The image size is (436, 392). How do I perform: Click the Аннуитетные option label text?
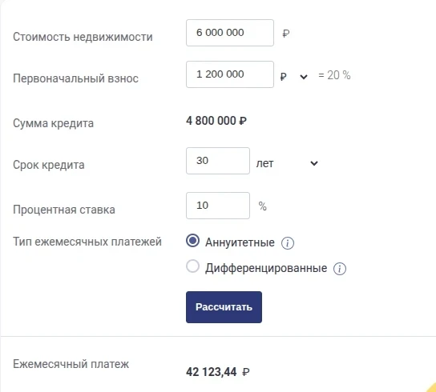(x=240, y=242)
